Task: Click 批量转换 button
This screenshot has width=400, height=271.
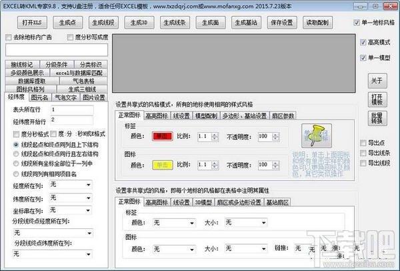Action: click(x=377, y=118)
